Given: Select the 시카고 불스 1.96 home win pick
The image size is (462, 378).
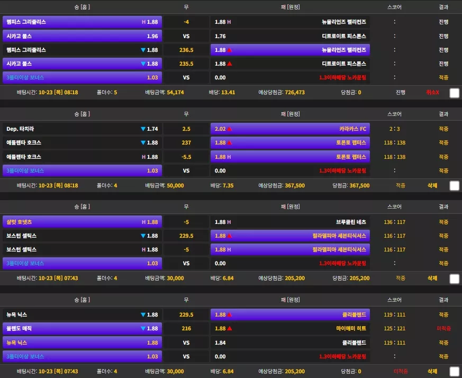Looking at the screenshot, I should [x=82, y=37].
